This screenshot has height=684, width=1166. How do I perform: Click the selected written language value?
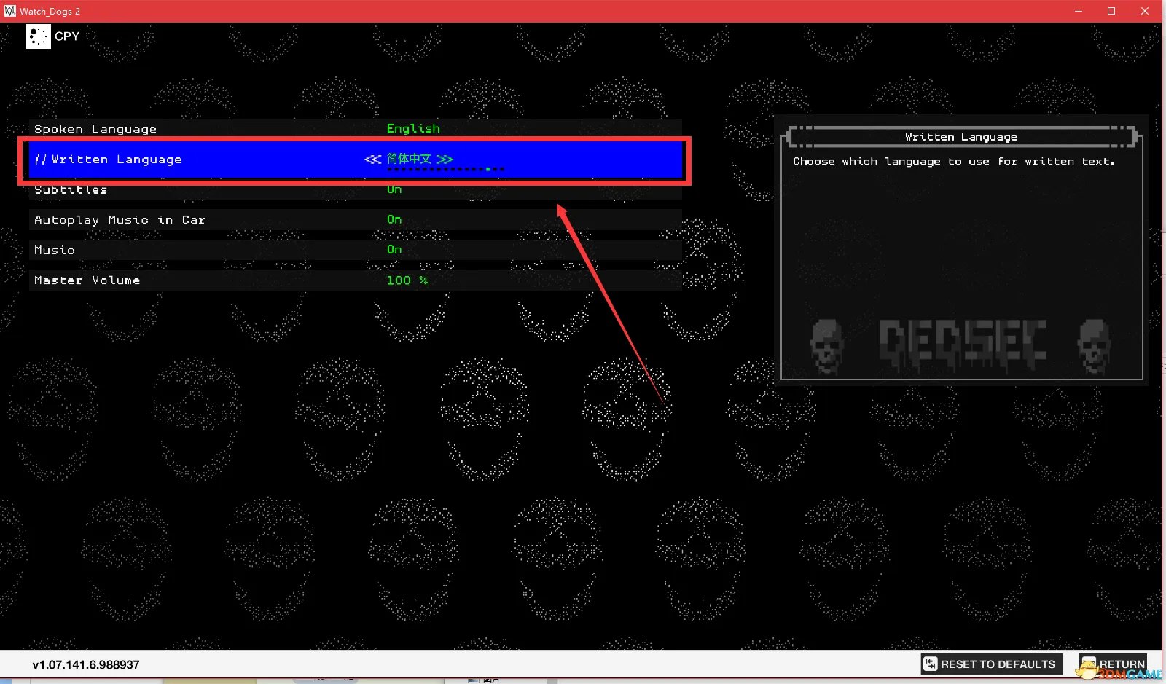coord(409,159)
